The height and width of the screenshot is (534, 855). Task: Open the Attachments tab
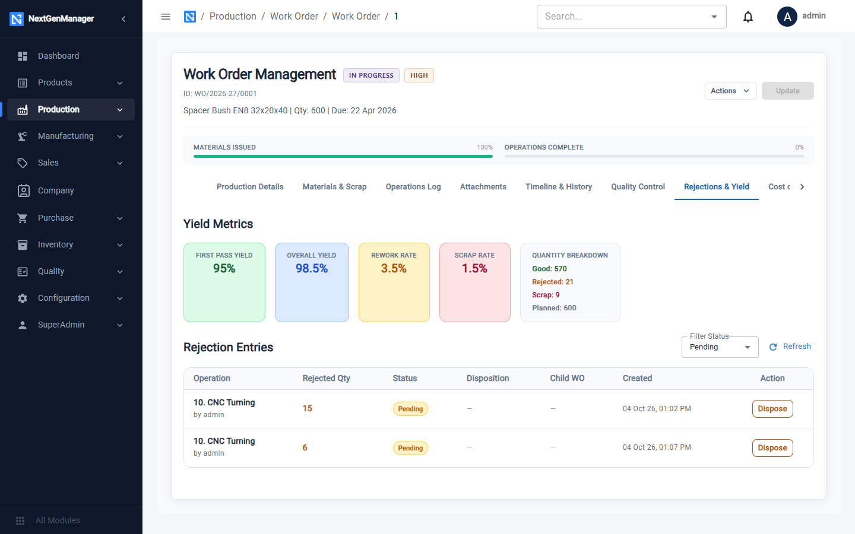483,187
